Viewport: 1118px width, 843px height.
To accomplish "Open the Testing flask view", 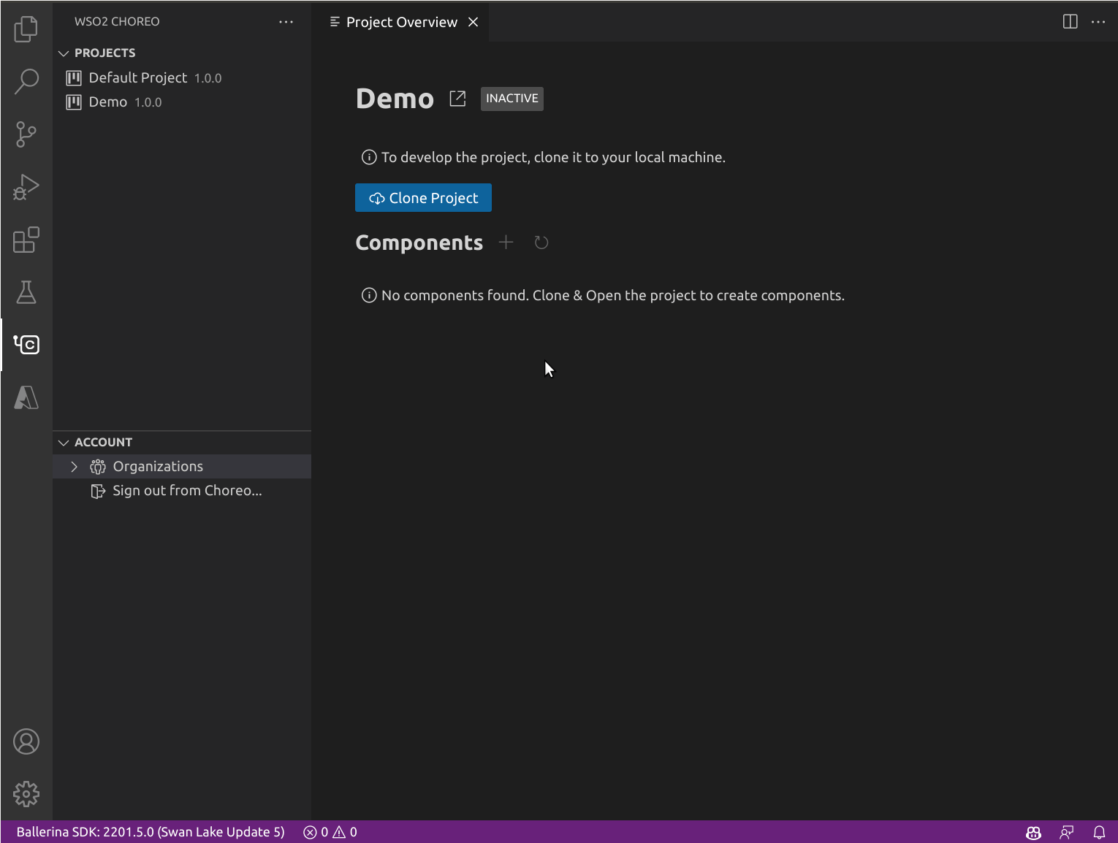I will pyautogui.click(x=26, y=292).
